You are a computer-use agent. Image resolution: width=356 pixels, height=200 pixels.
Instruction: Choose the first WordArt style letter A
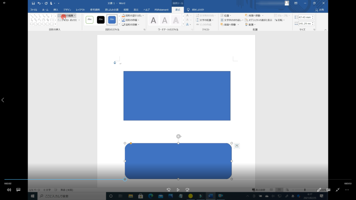[x=153, y=20]
